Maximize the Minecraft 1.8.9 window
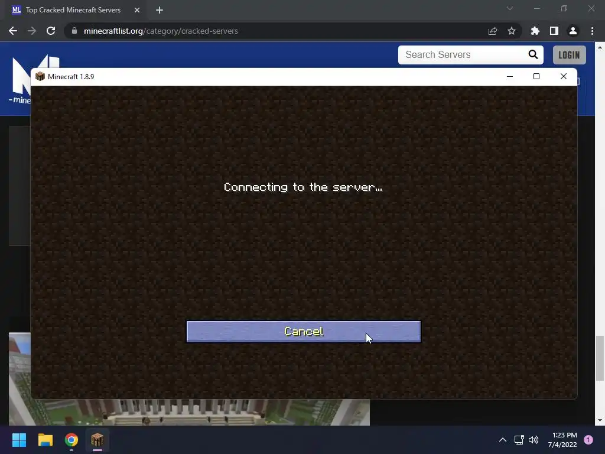This screenshot has width=605, height=454. [x=536, y=76]
